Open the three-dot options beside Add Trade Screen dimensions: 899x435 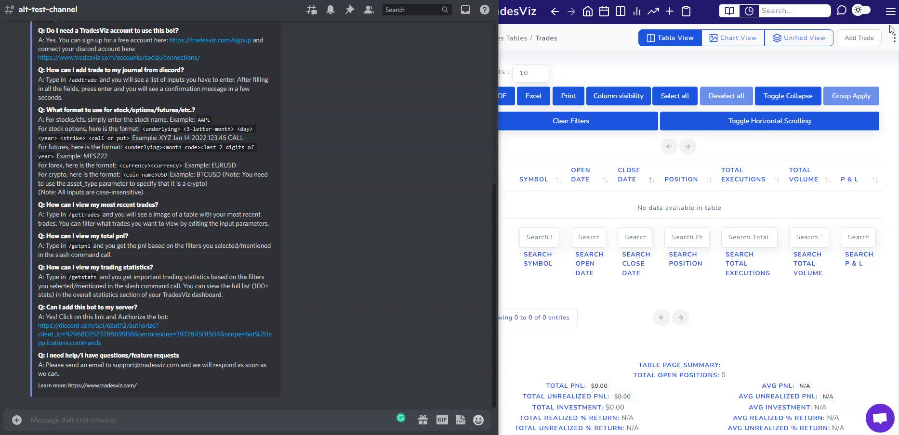[894, 38]
